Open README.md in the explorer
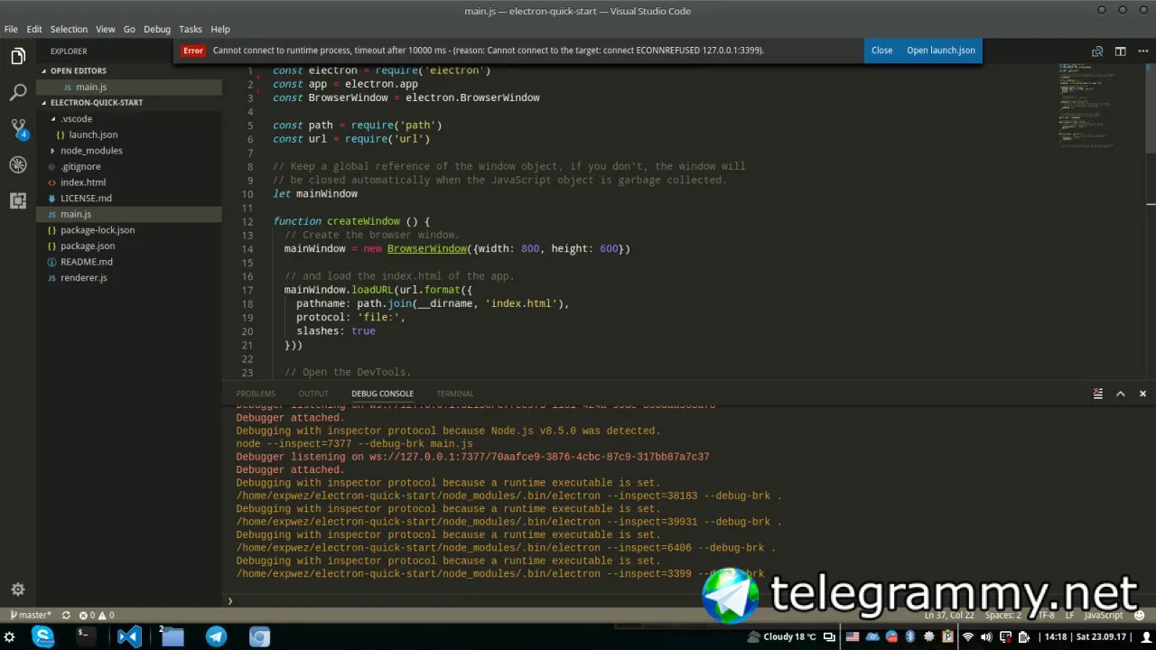Image resolution: width=1156 pixels, height=650 pixels. pyautogui.click(x=87, y=262)
